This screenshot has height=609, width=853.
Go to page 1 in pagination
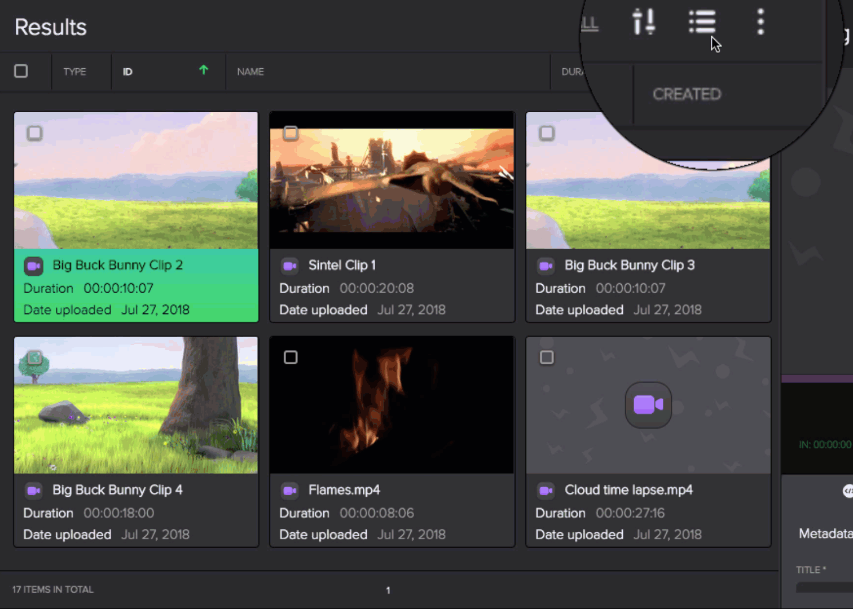pos(388,590)
